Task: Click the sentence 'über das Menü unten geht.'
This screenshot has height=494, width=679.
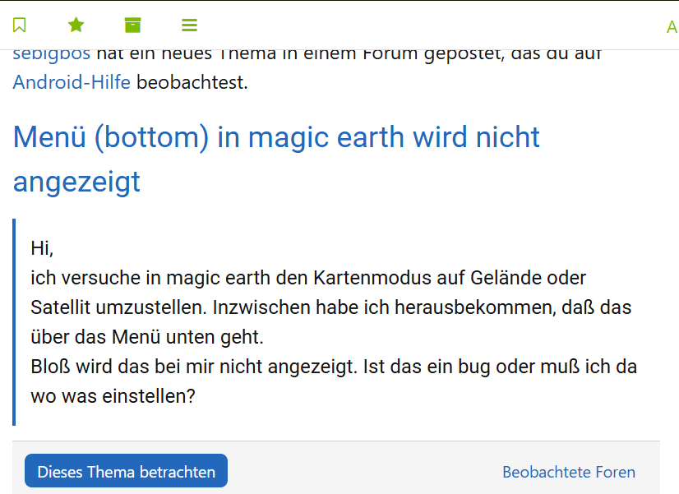Action: pyautogui.click(x=147, y=337)
